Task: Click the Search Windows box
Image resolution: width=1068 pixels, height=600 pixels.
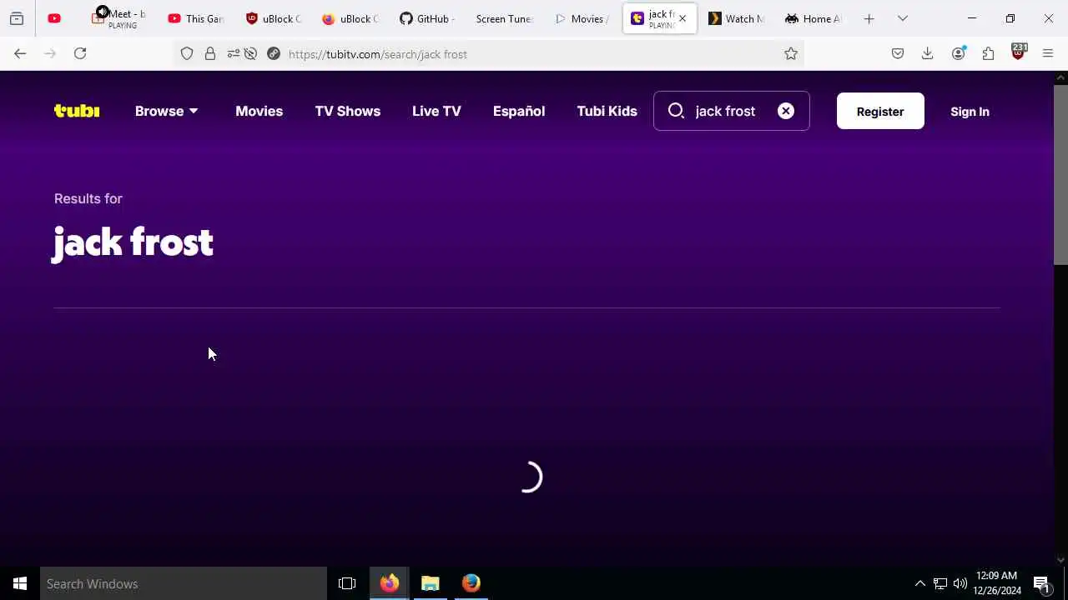Action: click(x=184, y=583)
